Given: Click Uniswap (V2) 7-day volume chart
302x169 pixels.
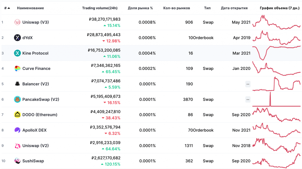Looking at the screenshot, I should click(x=277, y=146).
